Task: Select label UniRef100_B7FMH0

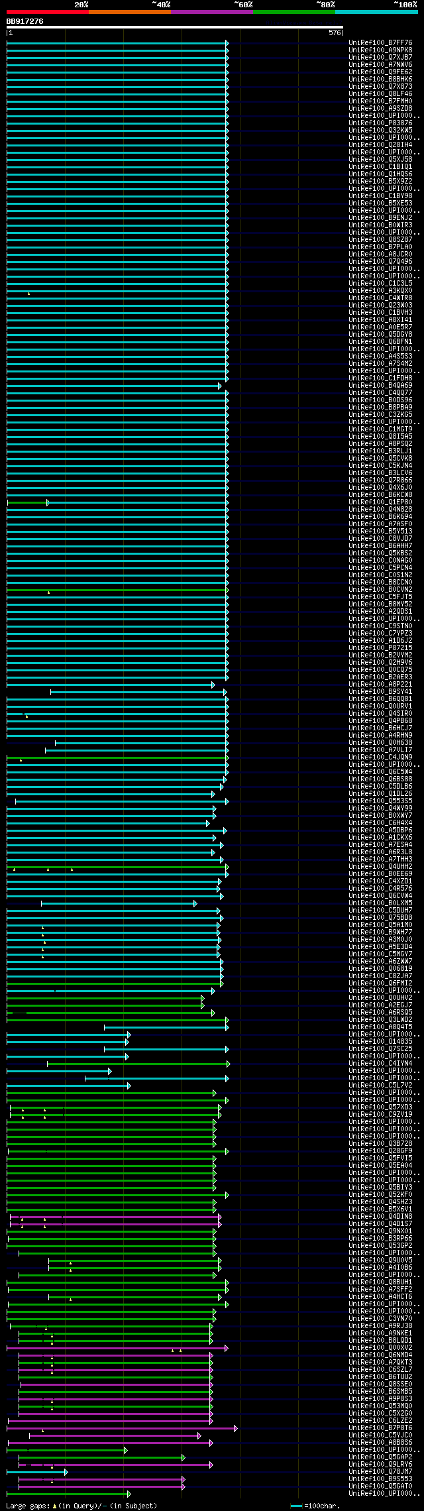Action: coord(380,101)
